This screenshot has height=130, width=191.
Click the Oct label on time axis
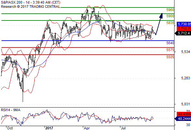(x=10, y=128)
